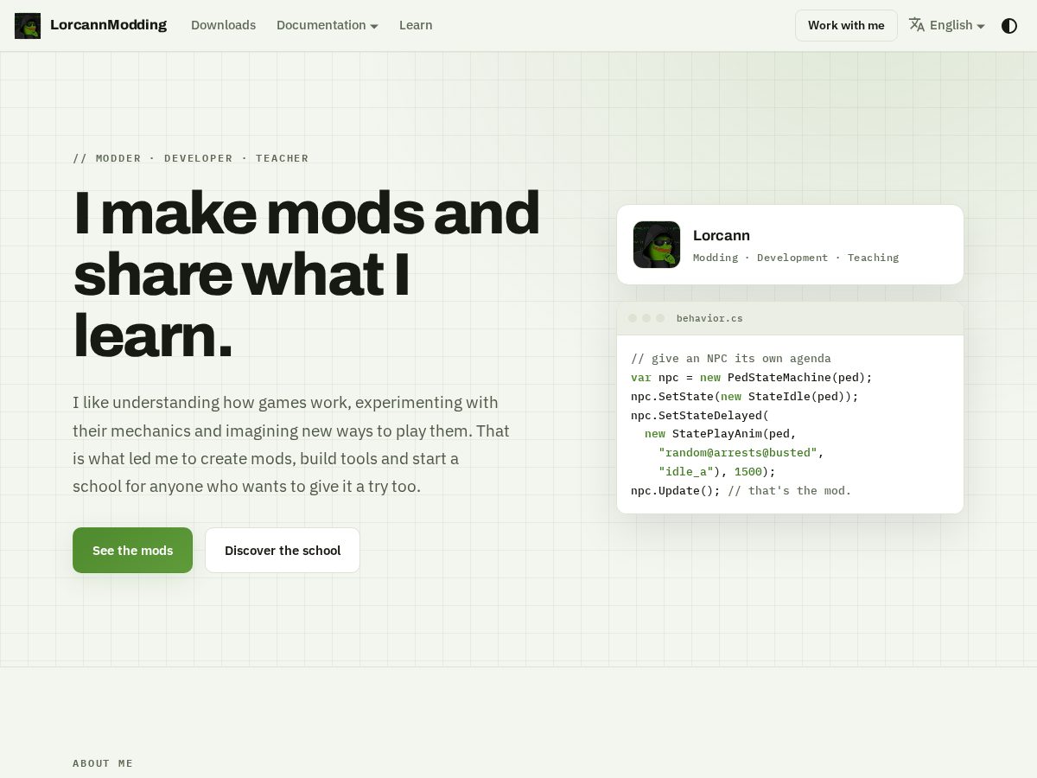Click the Work with me button

[x=846, y=25]
